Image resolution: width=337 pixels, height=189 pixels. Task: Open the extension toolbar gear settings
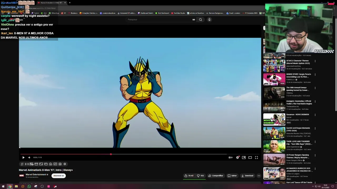coord(65,164)
